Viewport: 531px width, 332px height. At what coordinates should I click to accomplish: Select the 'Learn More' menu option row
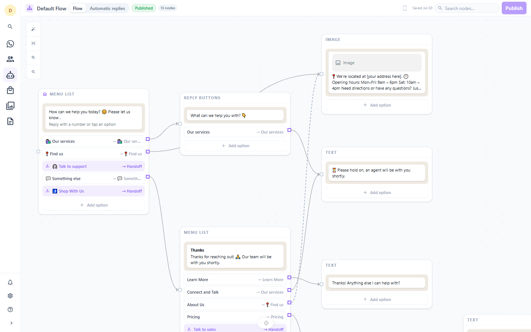tap(235, 280)
